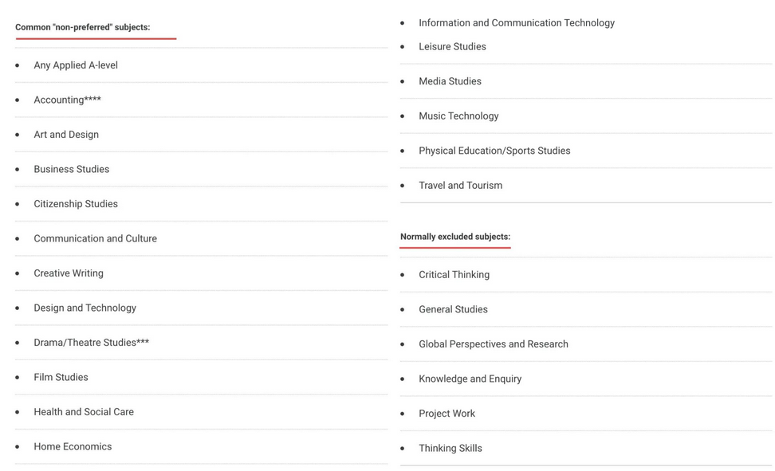Screen dimensions: 775x471
Task: Click the Accounting**** list entry
Action: pos(67,100)
